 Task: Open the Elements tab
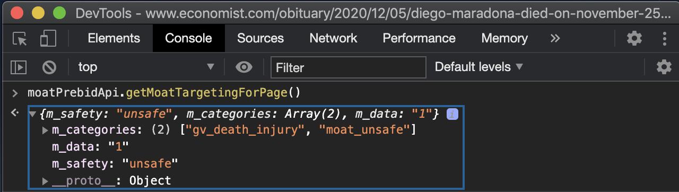[114, 38]
